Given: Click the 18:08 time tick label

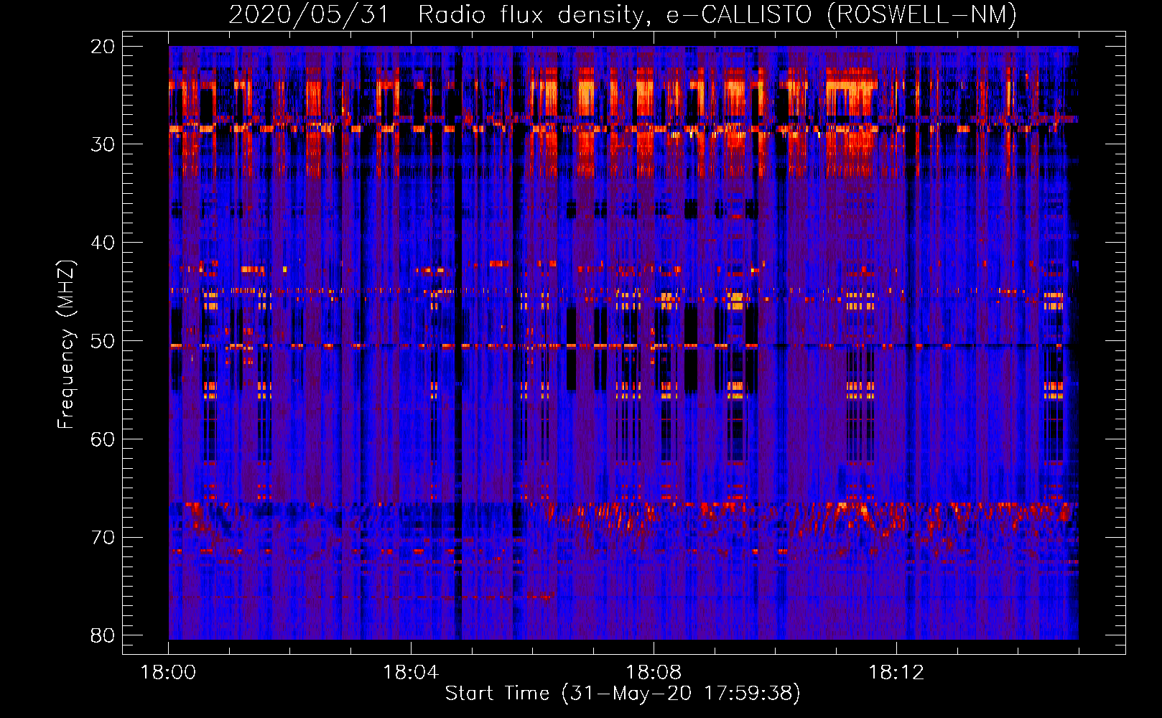Looking at the screenshot, I should point(654,673).
